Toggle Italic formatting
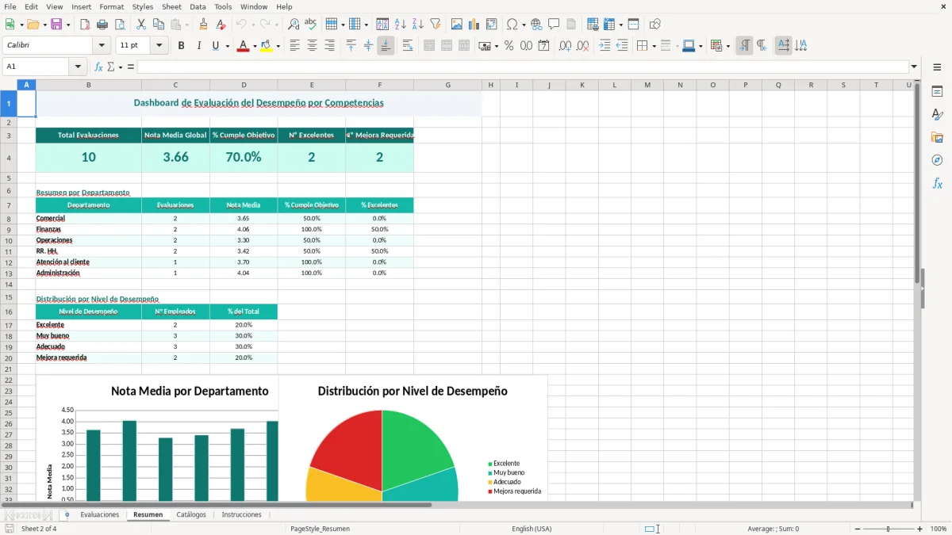 click(198, 46)
